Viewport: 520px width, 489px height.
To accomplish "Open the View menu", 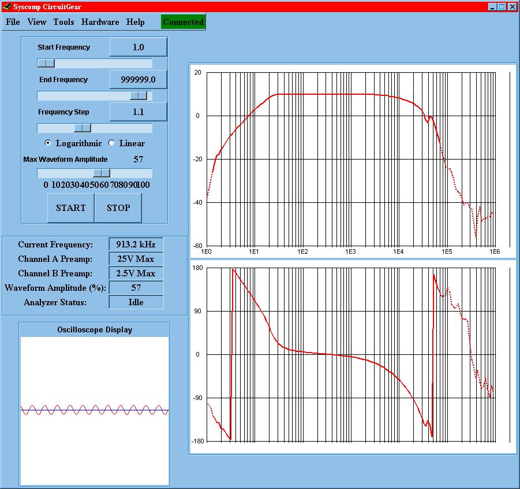I will point(37,22).
